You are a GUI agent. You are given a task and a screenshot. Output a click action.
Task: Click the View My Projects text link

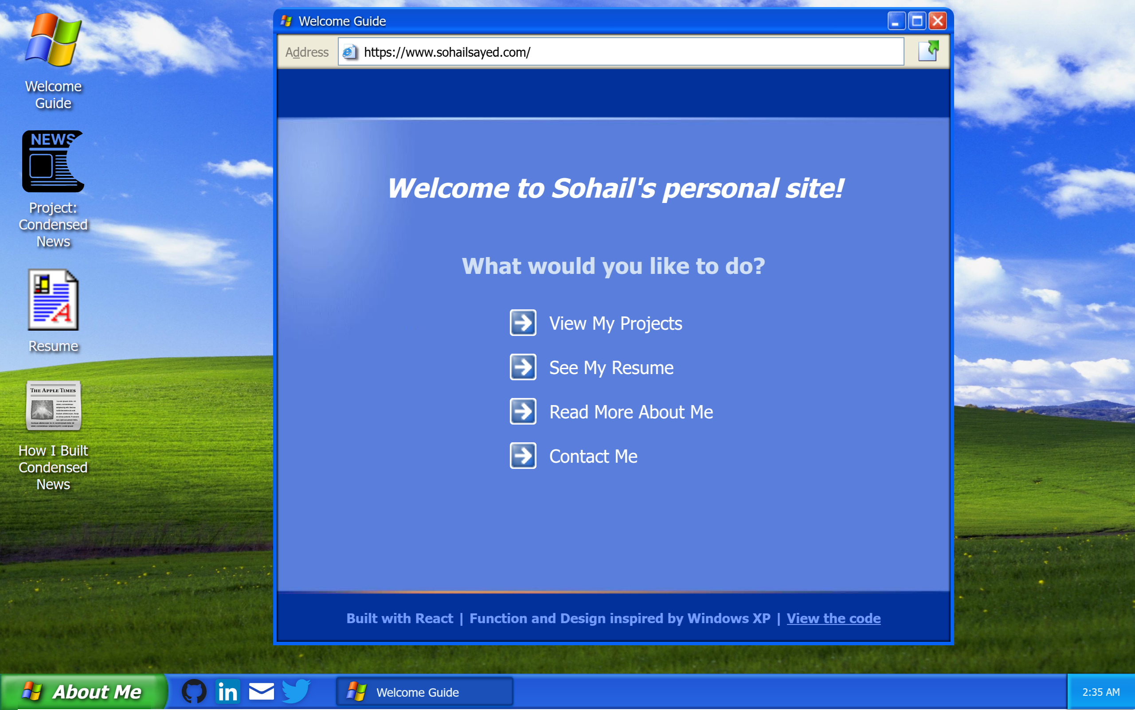pos(615,323)
